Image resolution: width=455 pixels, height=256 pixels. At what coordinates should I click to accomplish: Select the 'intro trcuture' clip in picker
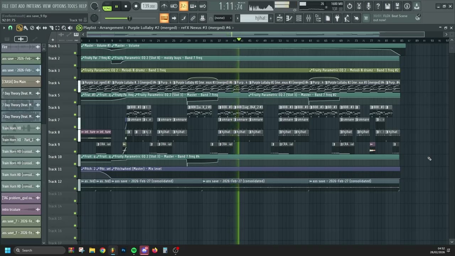coord(21,209)
